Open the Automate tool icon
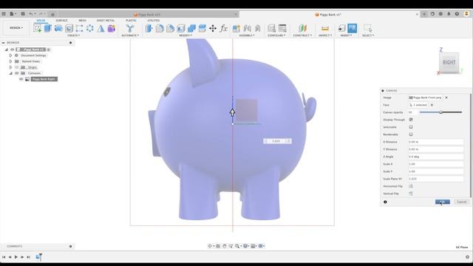The width and height of the screenshot is (473, 266). (130, 28)
